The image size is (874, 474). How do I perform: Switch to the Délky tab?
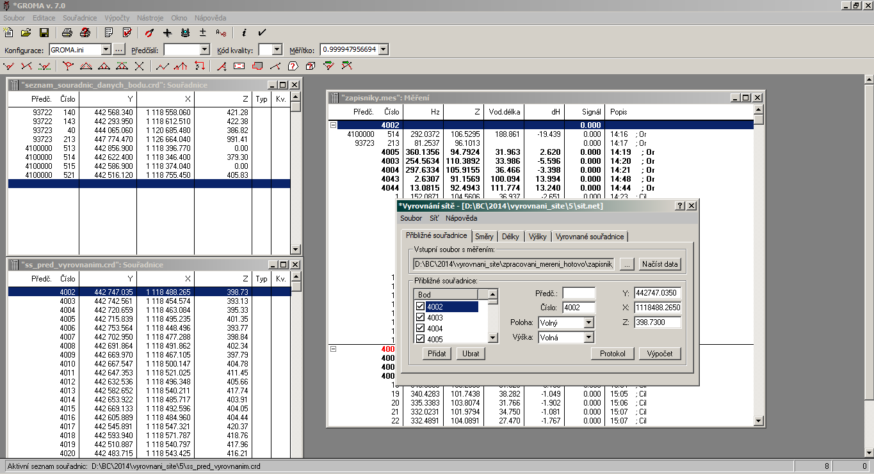(510, 237)
